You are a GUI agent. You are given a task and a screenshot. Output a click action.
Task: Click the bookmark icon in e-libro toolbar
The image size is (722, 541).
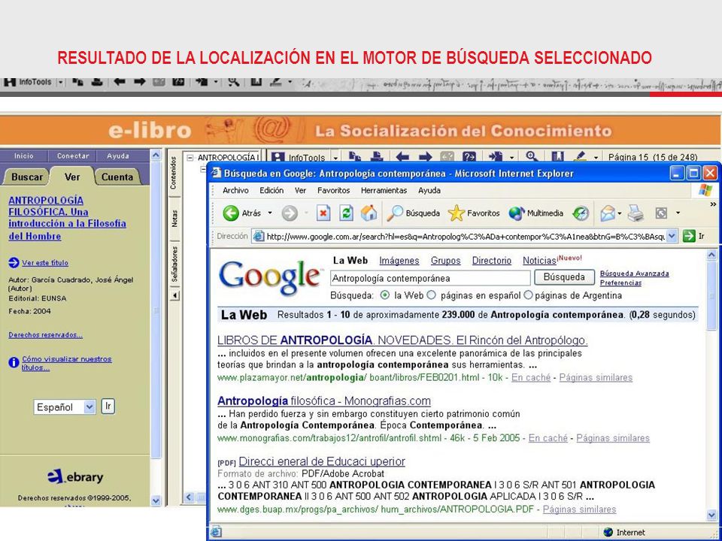pyautogui.click(x=557, y=157)
